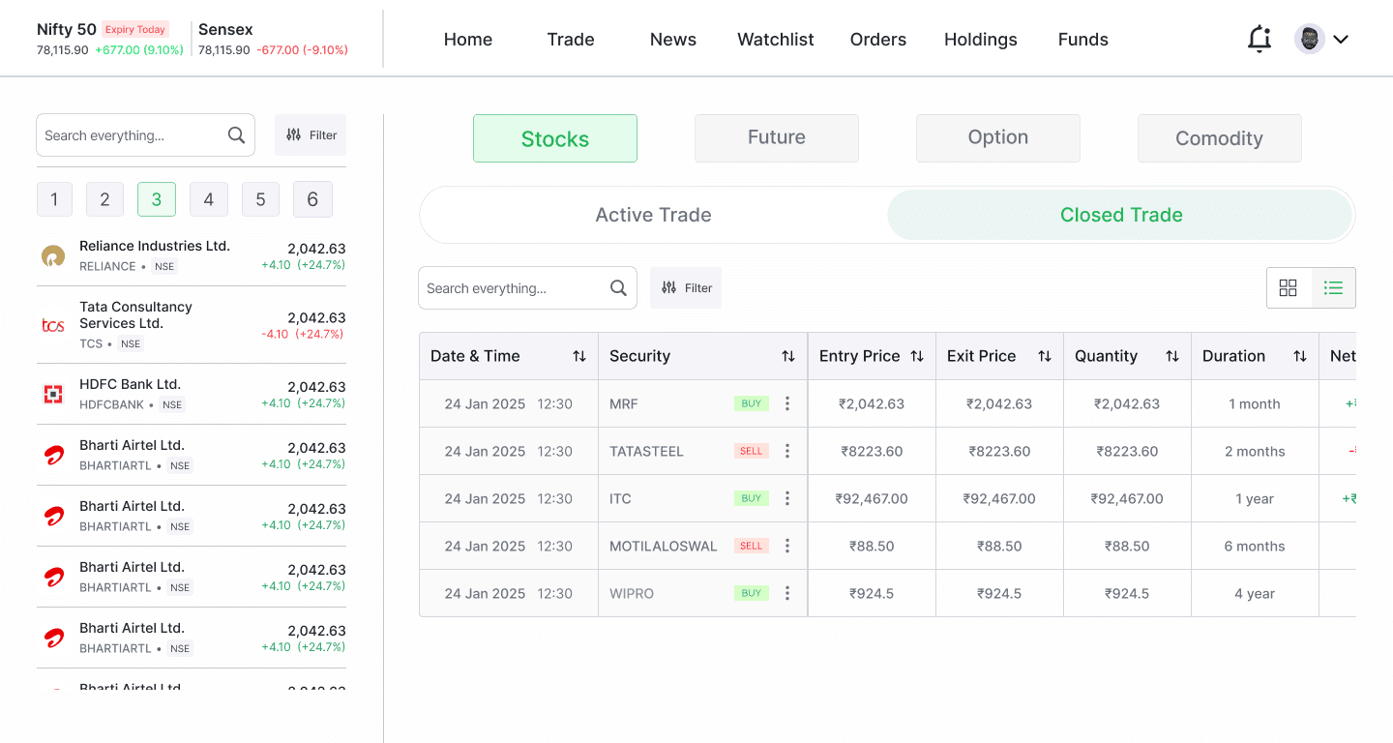
Task: Click the Nifty 50 index ticker
Action: click(110, 39)
